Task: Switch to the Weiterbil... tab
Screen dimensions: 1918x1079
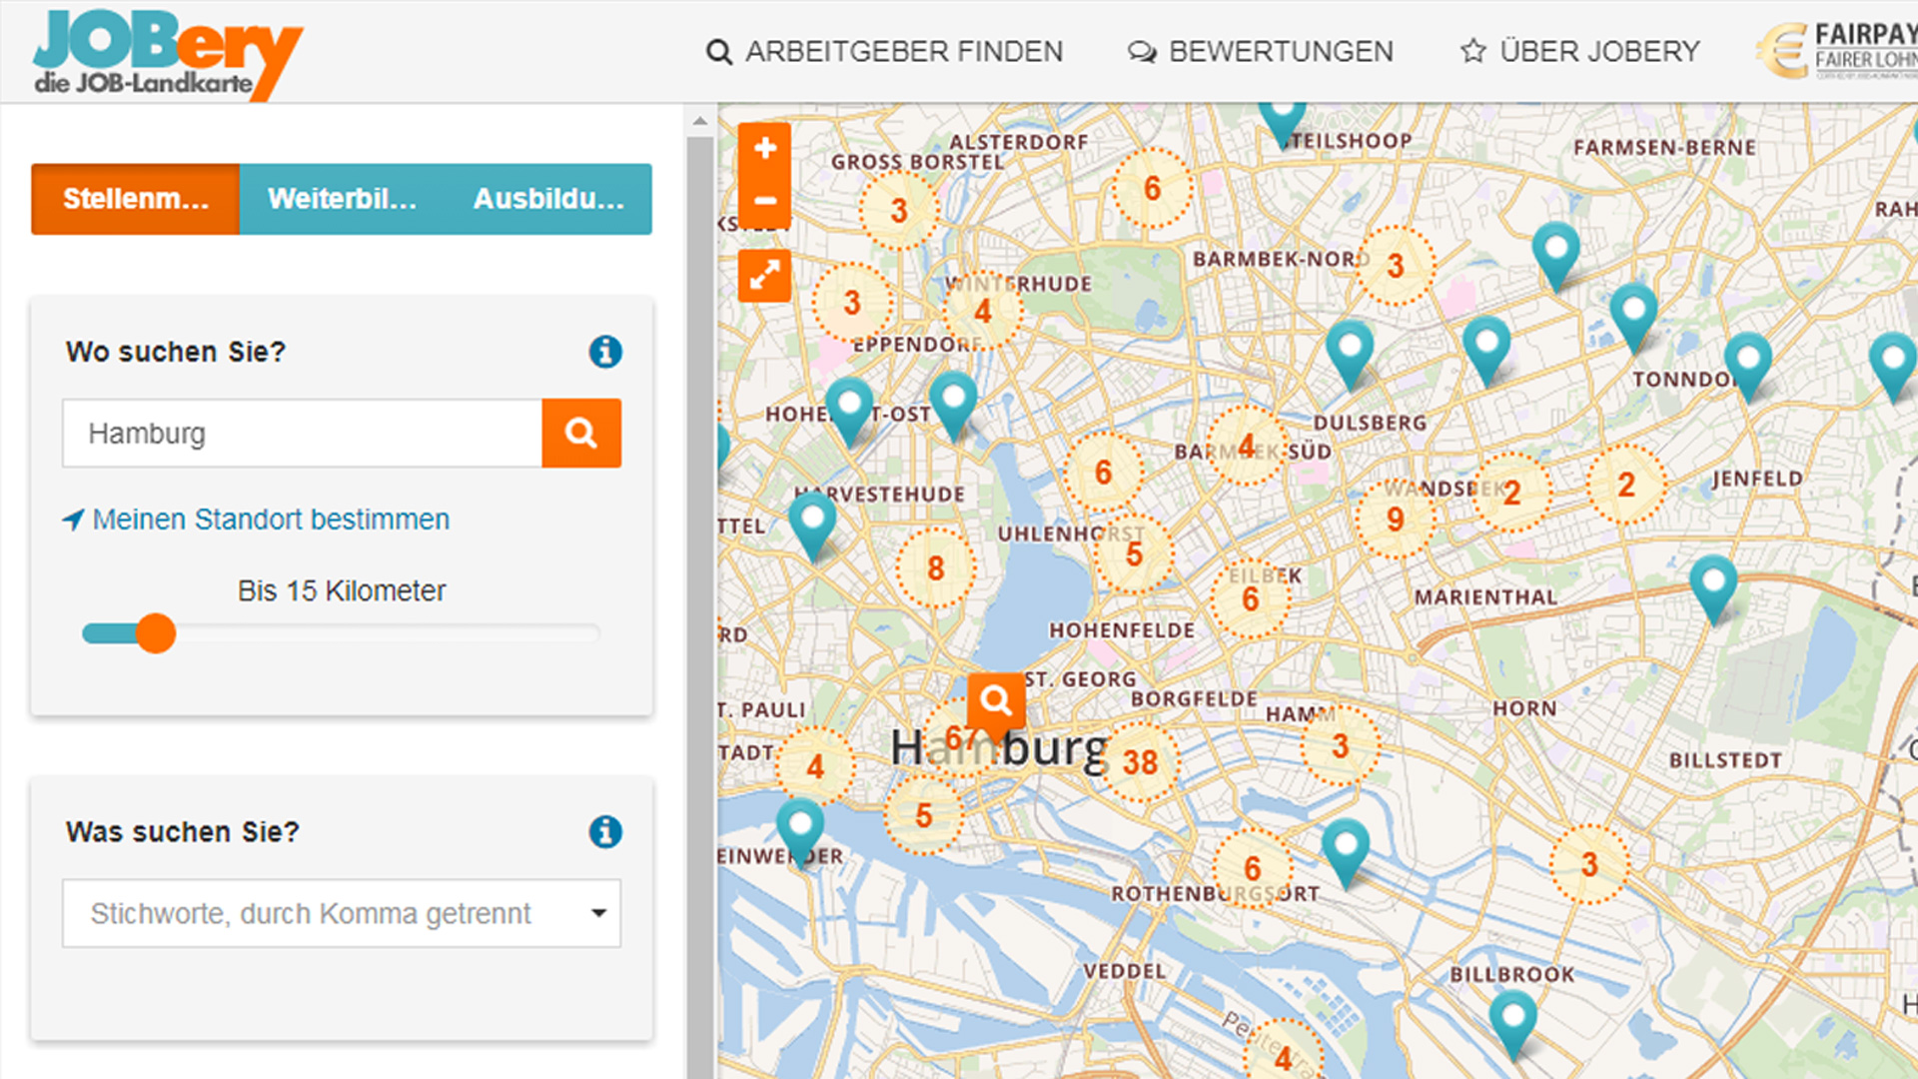Action: coord(342,199)
